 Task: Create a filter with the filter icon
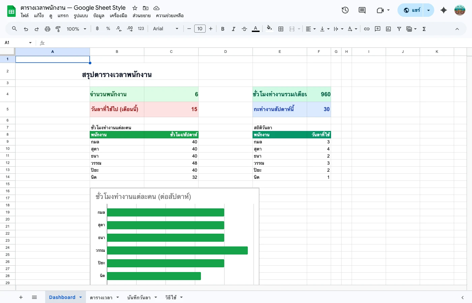click(399, 29)
